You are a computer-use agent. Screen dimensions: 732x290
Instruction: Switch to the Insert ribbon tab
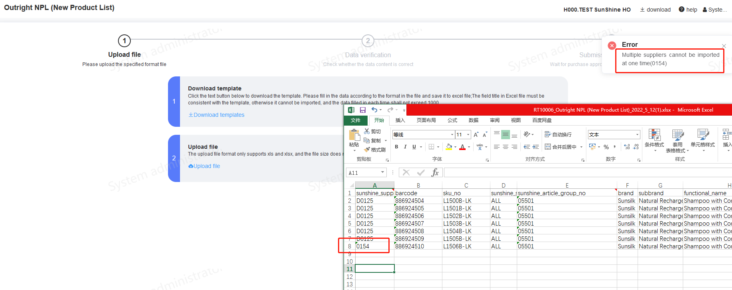(400, 120)
